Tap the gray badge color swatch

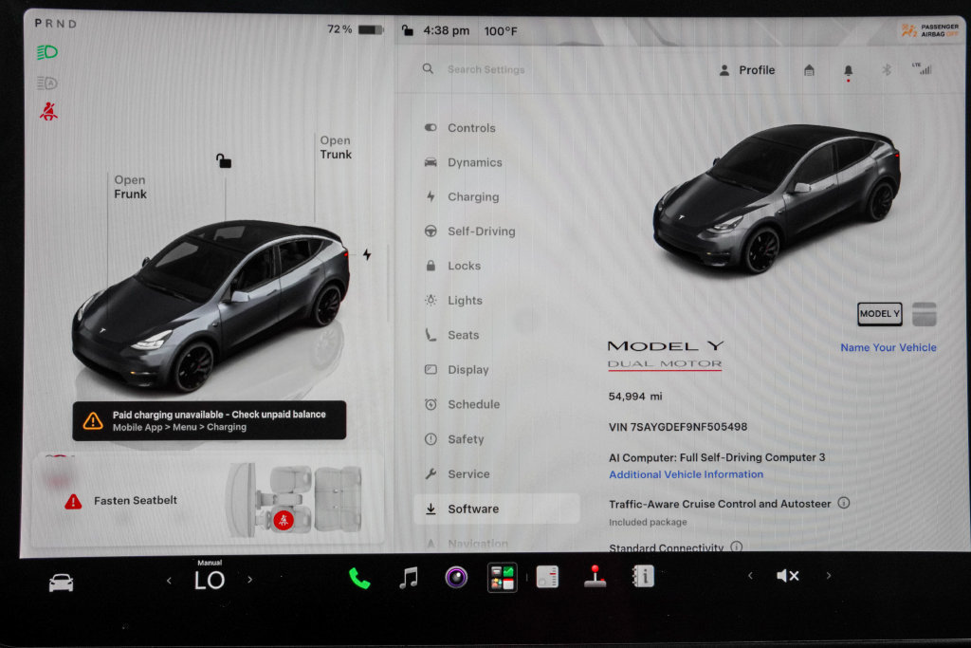click(x=924, y=314)
